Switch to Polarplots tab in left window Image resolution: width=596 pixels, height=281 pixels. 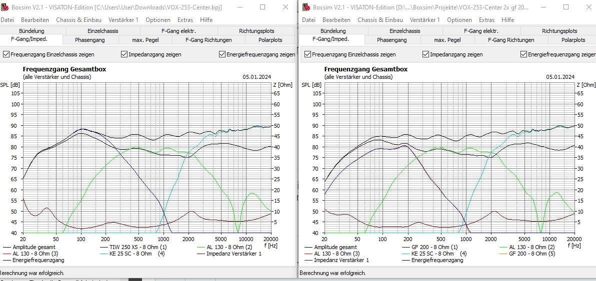tap(270, 39)
